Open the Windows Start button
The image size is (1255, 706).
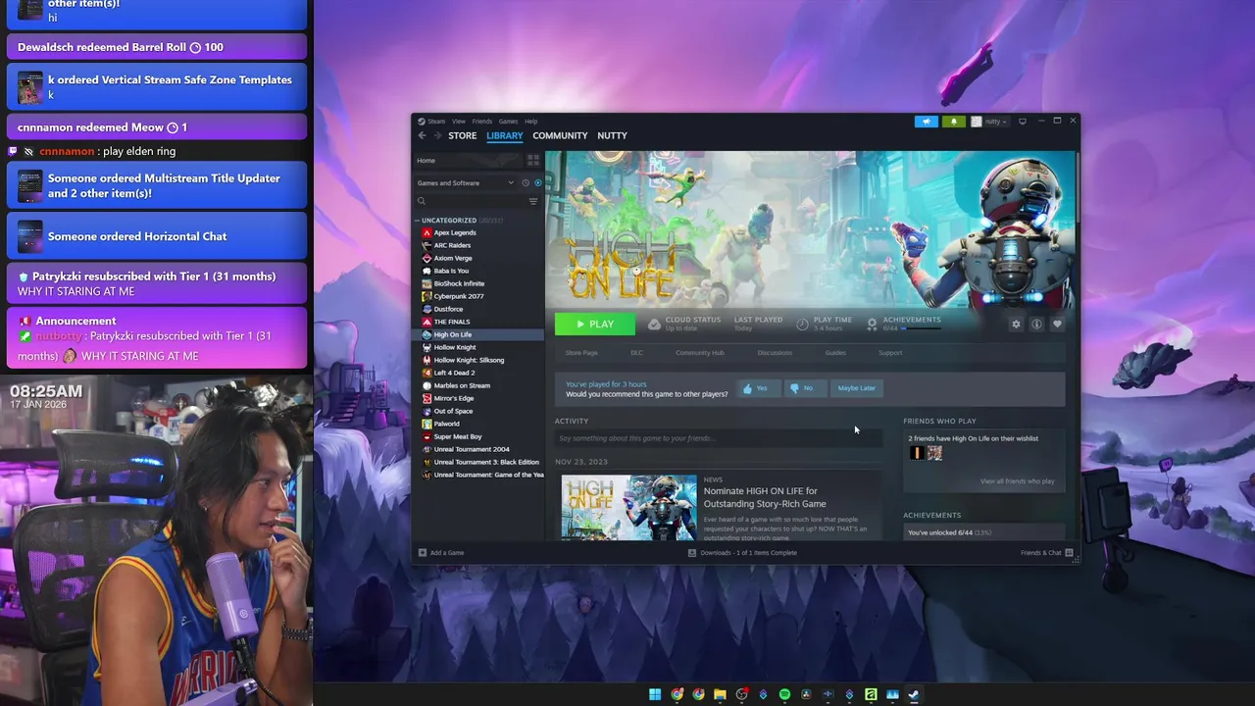click(x=655, y=694)
